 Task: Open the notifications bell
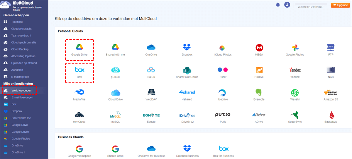(x=278, y=5)
